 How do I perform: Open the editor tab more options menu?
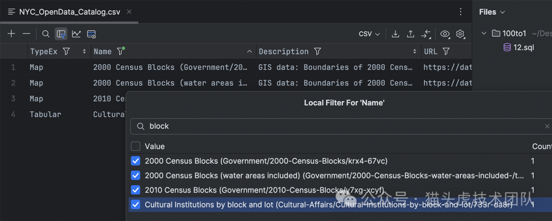pyautogui.click(x=461, y=12)
